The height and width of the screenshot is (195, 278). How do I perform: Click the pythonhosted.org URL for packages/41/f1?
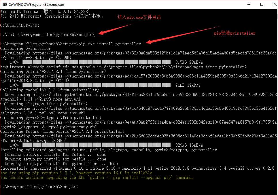pos(154,94)
